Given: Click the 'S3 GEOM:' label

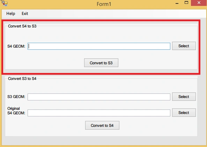Looking at the screenshot, I should (16, 97).
